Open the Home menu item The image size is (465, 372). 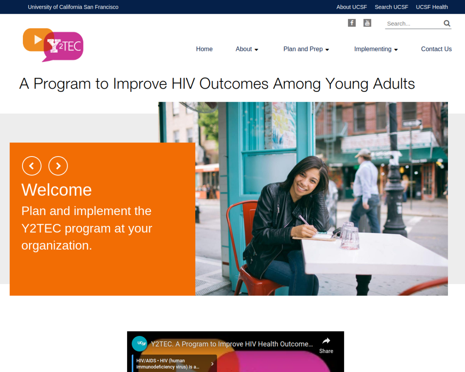pos(204,49)
